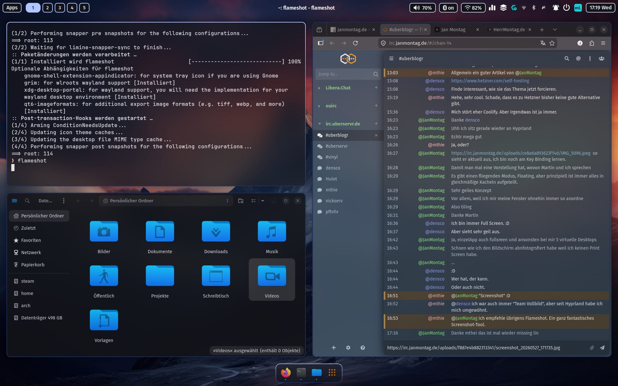Open path bar options in Persönlicher Ordner
618x386 pixels.
tap(228, 201)
